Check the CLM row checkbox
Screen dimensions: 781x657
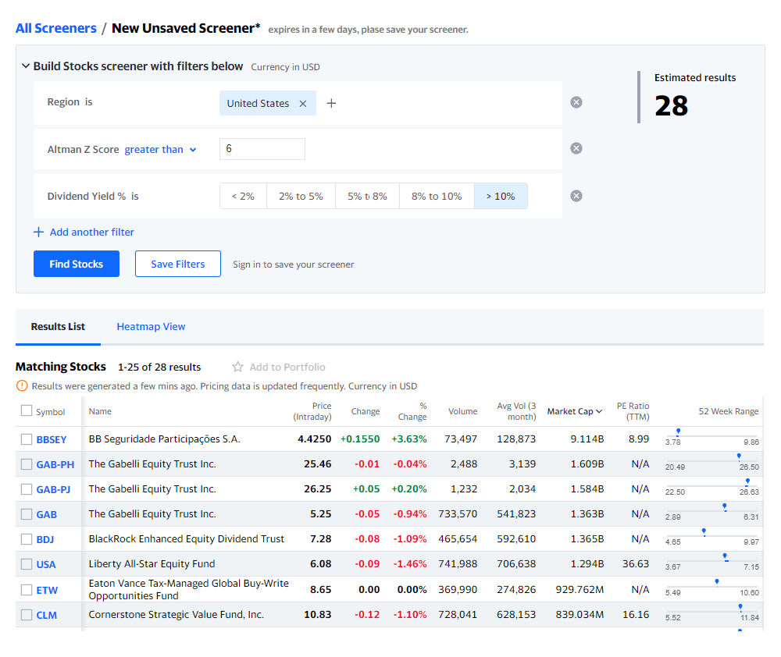[27, 615]
